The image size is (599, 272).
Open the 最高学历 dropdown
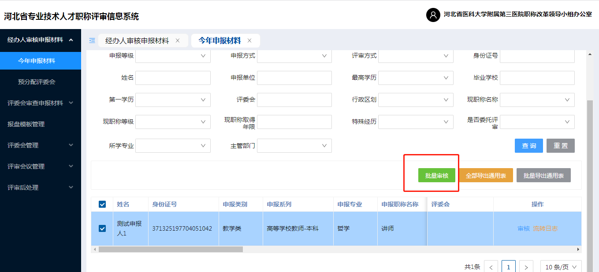coord(415,78)
